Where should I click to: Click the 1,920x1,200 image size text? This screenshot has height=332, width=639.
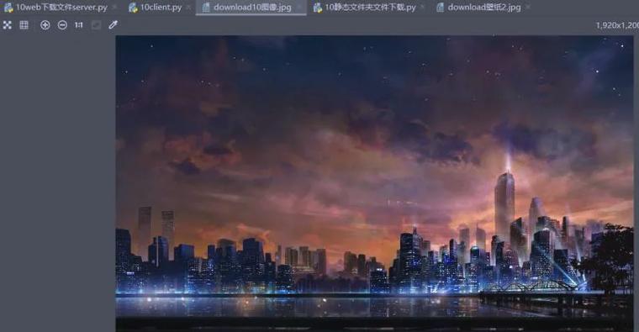click(x=617, y=25)
